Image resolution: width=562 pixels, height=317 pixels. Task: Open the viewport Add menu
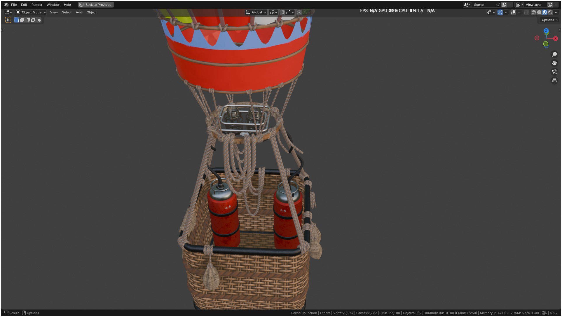(x=79, y=12)
